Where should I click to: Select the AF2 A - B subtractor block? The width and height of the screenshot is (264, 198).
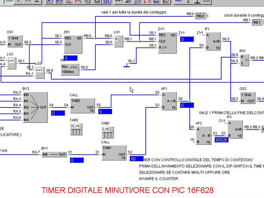click(x=204, y=136)
